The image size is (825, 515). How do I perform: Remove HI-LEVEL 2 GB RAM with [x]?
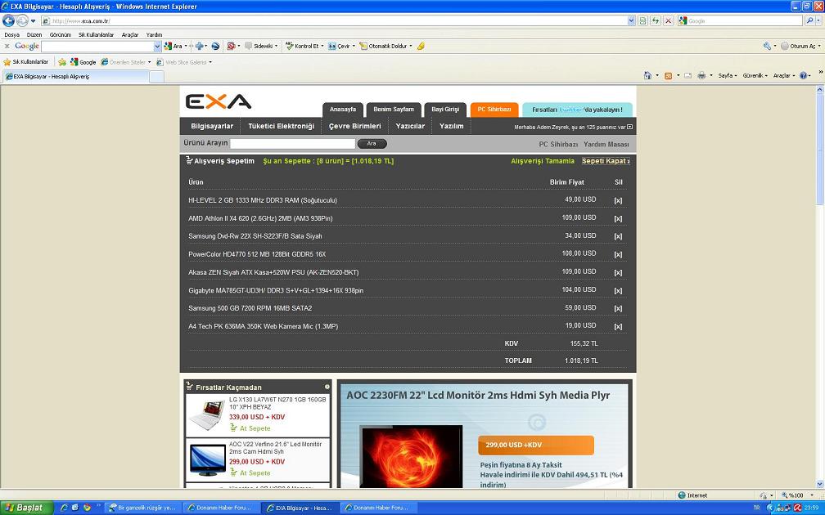pos(618,200)
